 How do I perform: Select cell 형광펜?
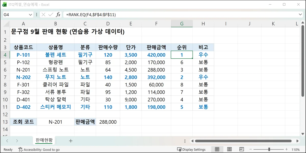56,62
